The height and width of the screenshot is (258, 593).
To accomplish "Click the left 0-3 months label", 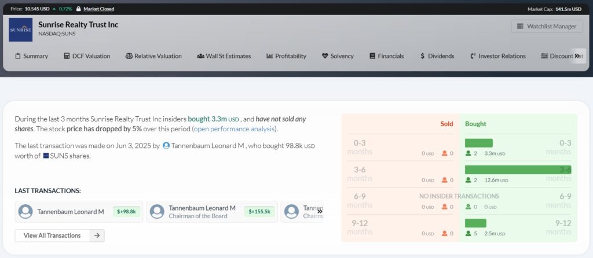I will click(360, 147).
